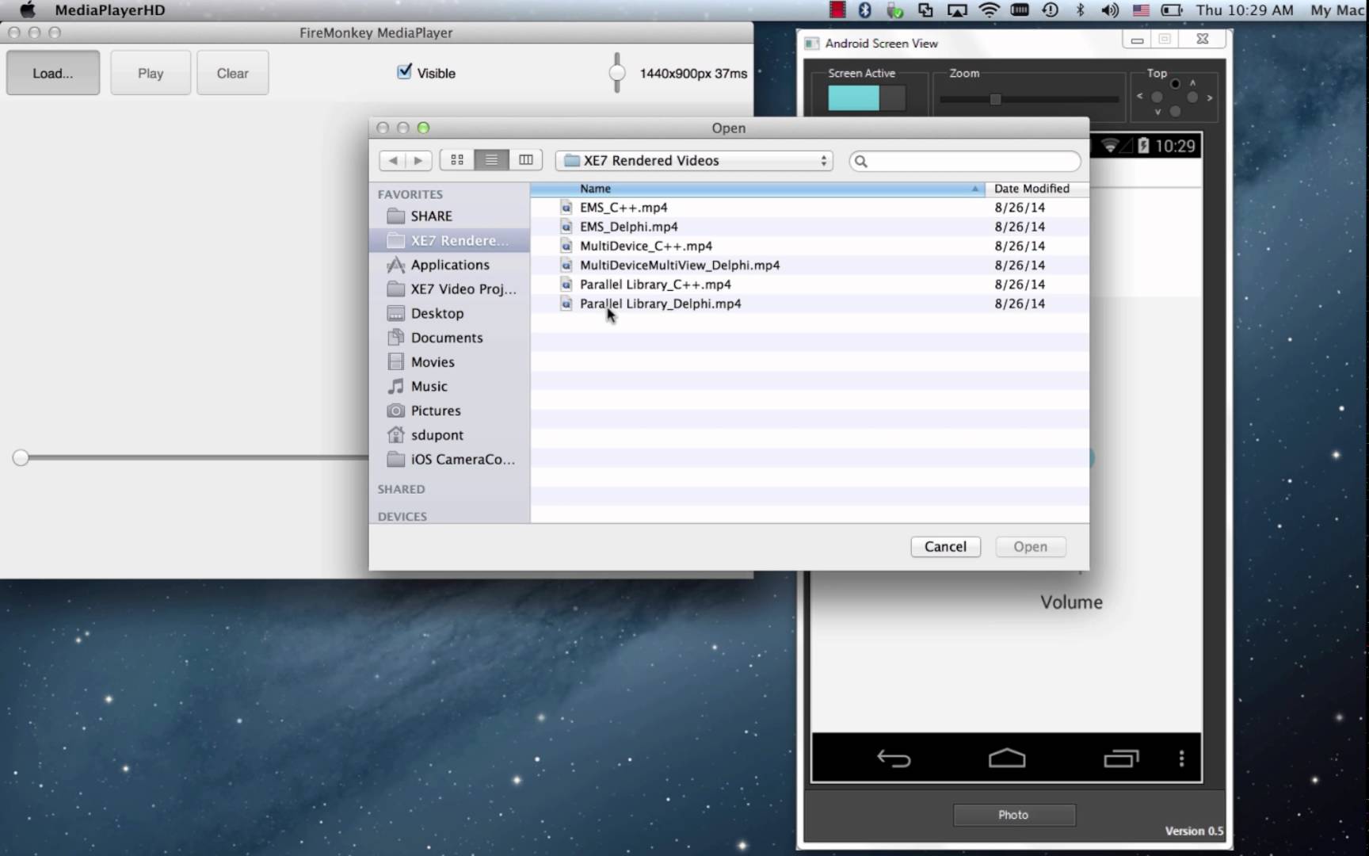
Task: Click the battery icon in the menu bar
Action: 1171,10
